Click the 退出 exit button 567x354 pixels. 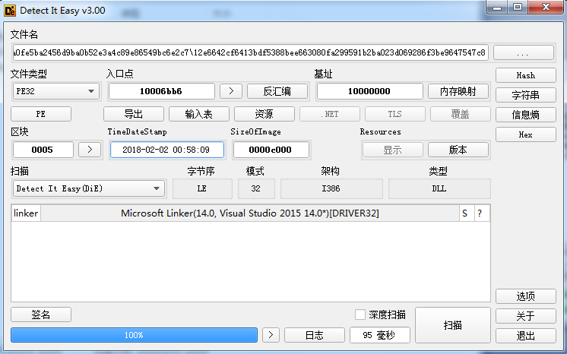[x=525, y=336]
